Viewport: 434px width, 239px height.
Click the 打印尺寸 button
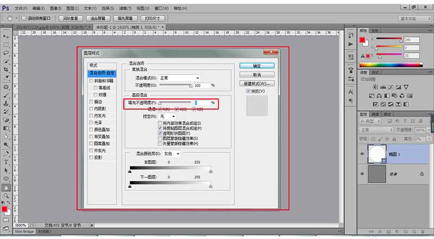click(153, 18)
